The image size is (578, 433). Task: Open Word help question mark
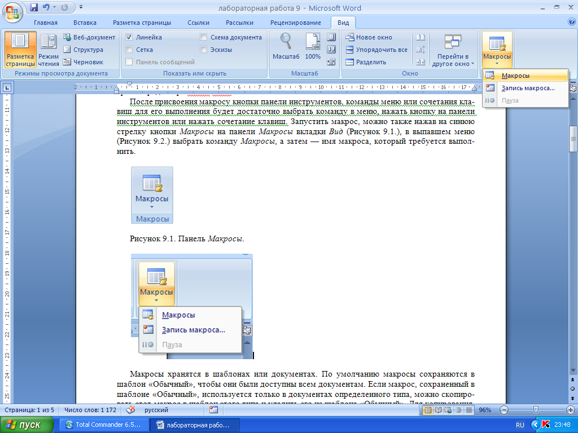point(572,22)
